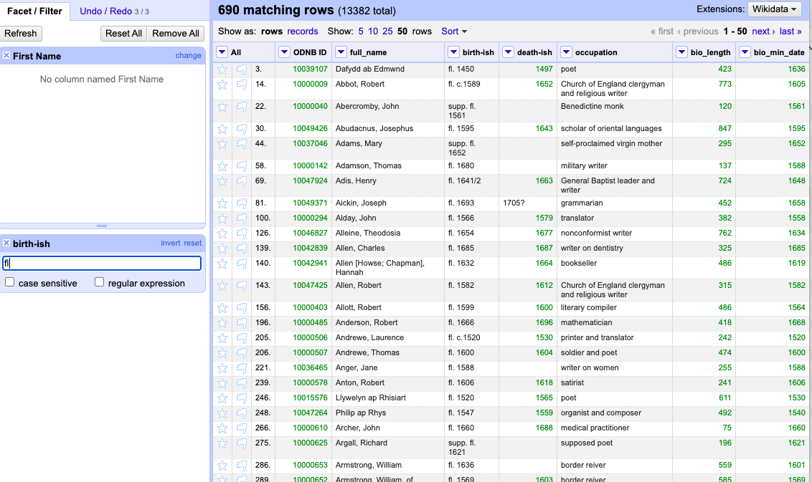Flag the Philip ap Rhys row

[242, 413]
